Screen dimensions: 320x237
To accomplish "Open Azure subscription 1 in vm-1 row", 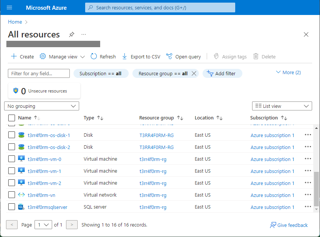I will pos(272,171).
